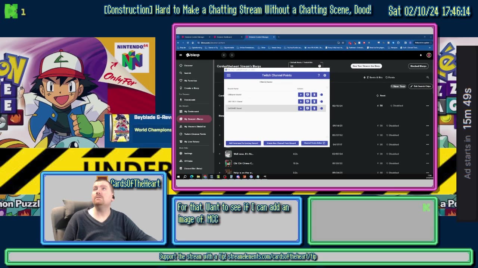The image size is (478, 268).
Task: Open the help question mark in Twitch Channel Points
Action: (319, 75)
